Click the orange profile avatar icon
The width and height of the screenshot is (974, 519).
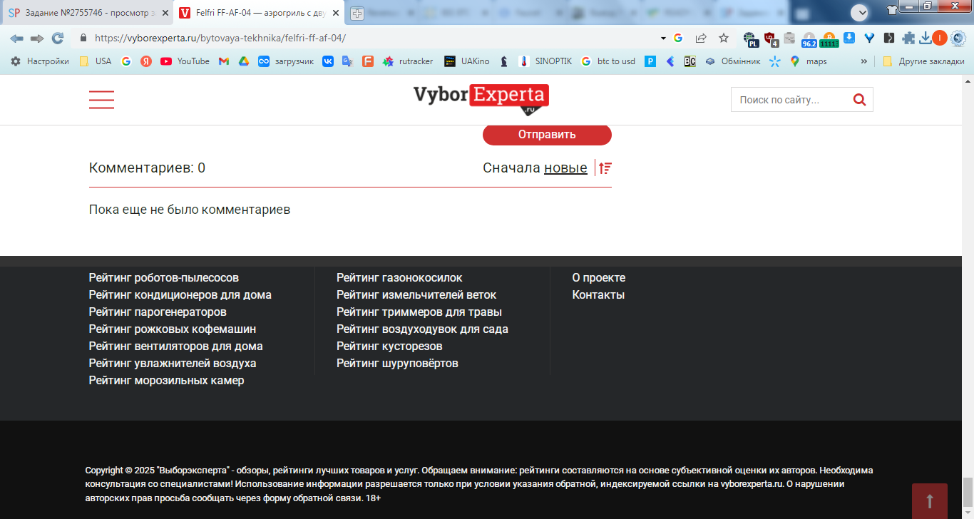point(940,38)
